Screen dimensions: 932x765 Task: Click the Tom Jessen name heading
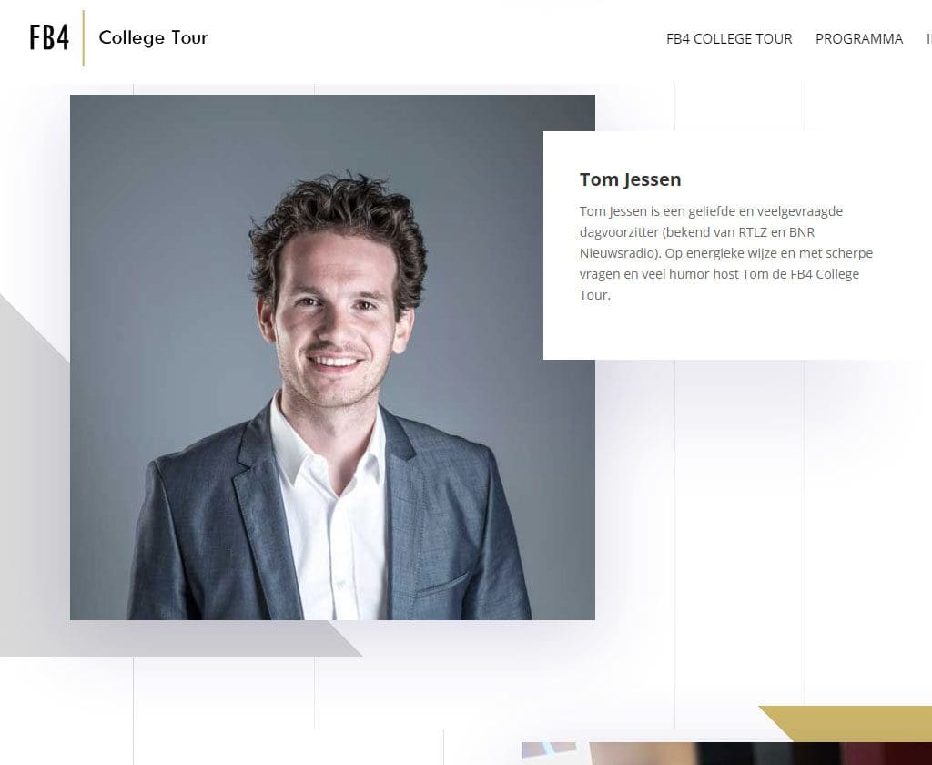click(630, 179)
